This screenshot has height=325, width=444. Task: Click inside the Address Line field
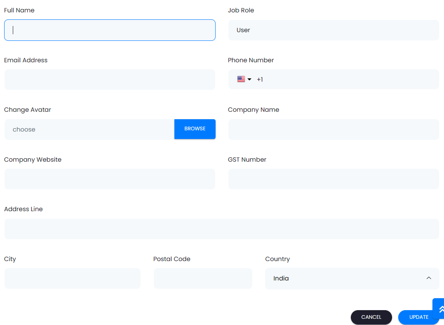pos(221,229)
